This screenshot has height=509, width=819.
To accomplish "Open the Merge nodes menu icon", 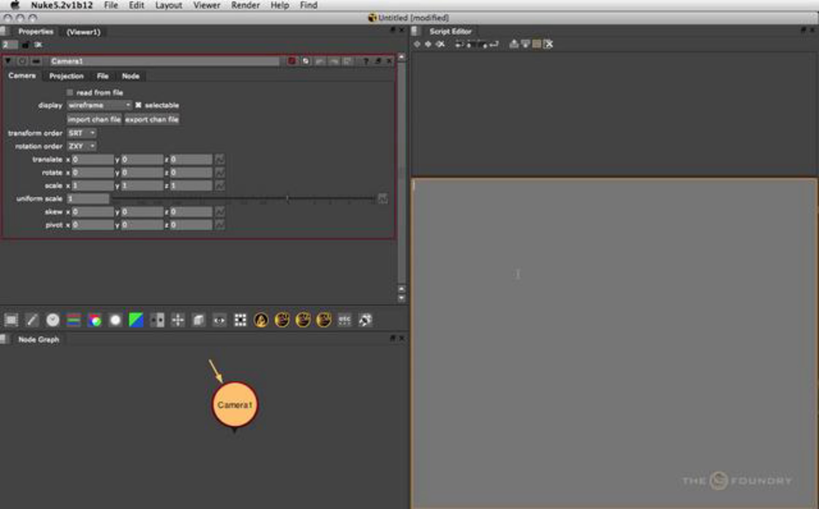I will point(157,320).
